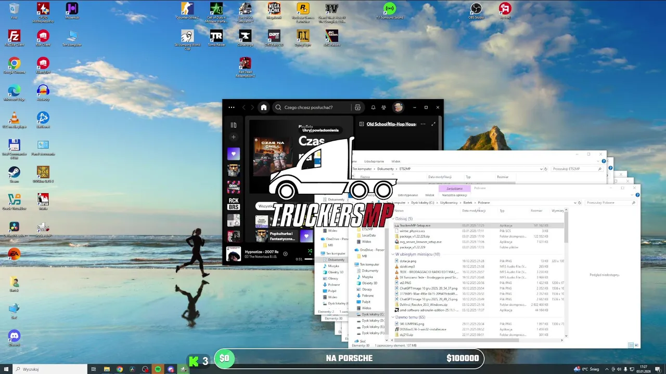Open Hypnotize track title link
The height and width of the screenshot is (374, 666).
(262, 252)
